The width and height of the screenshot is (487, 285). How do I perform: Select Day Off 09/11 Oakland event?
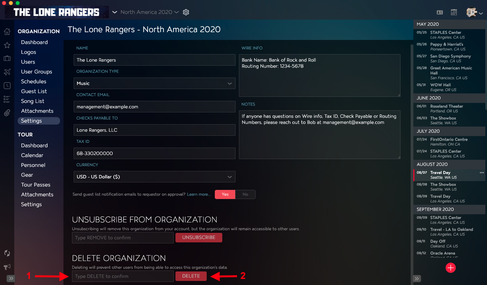click(x=449, y=244)
